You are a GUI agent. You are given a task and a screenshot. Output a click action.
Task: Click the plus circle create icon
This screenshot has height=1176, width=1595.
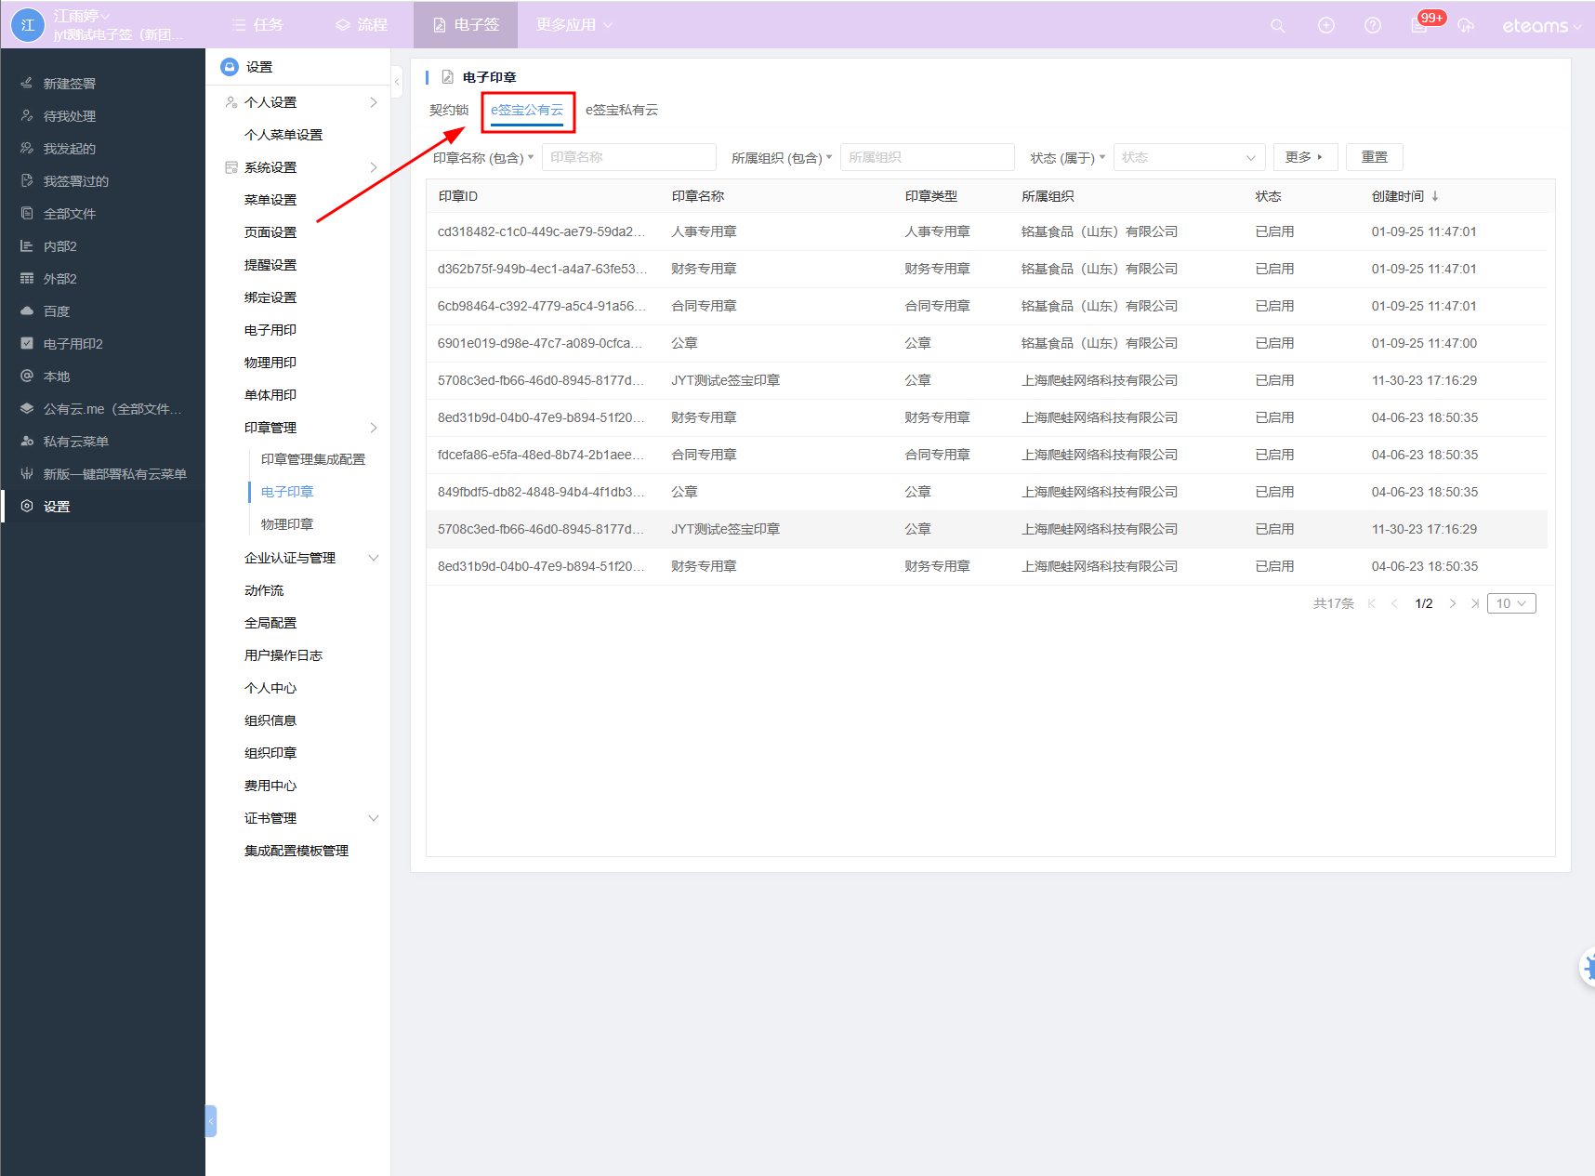(1326, 26)
